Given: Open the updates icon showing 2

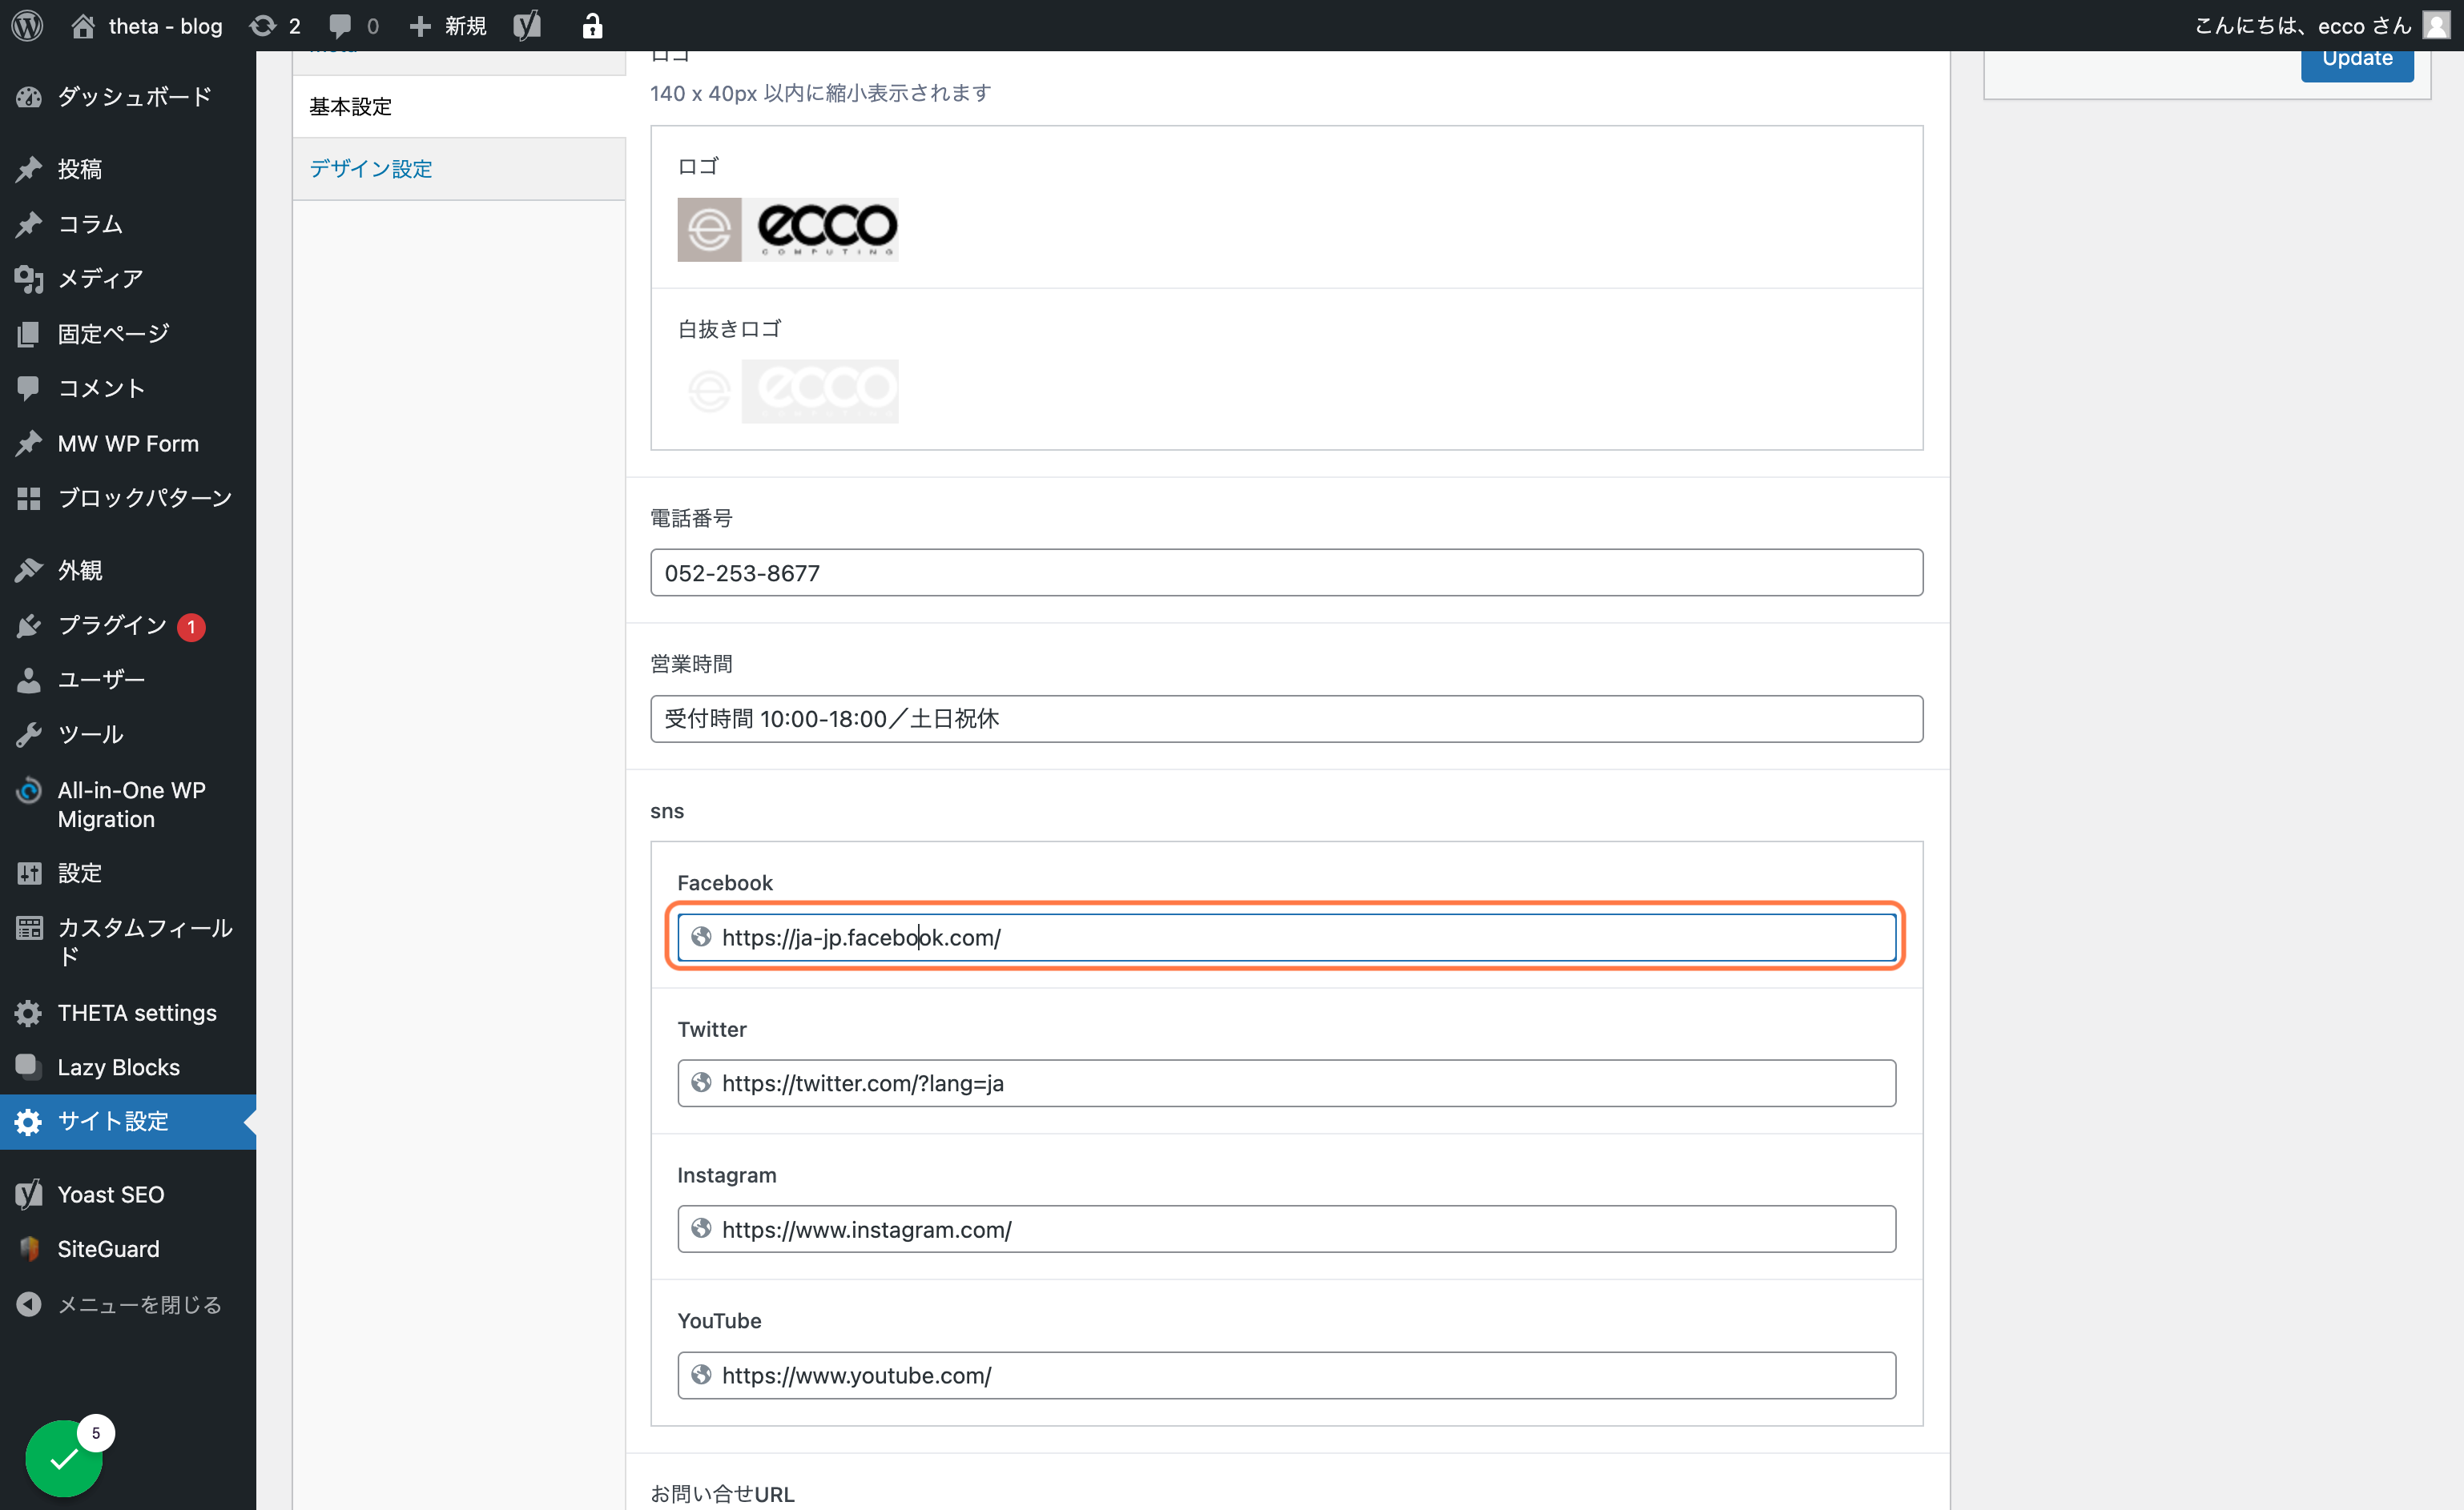Looking at the screenshot, I should (x=275, y=25).
